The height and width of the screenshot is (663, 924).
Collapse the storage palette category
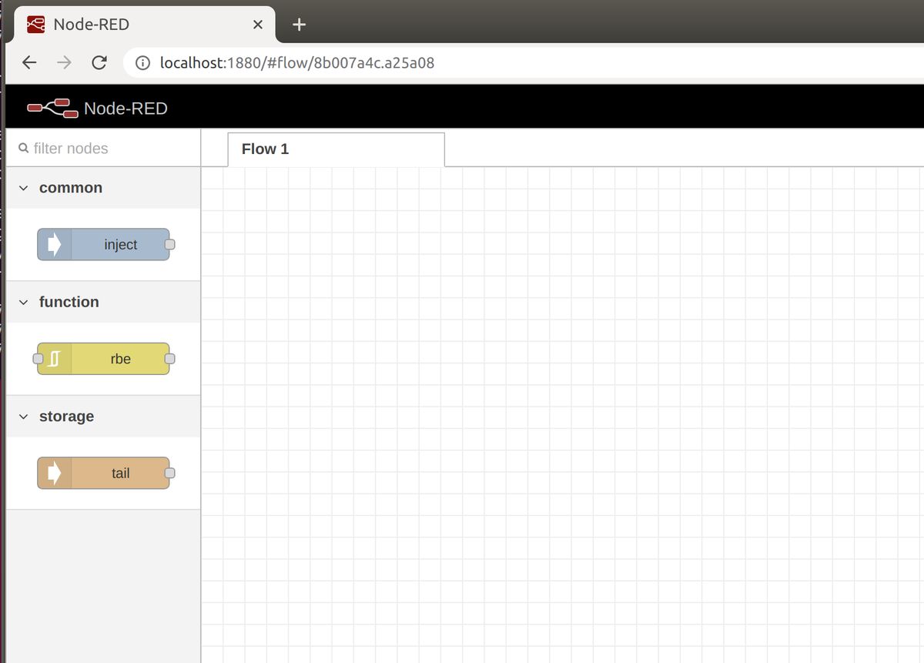24,417
